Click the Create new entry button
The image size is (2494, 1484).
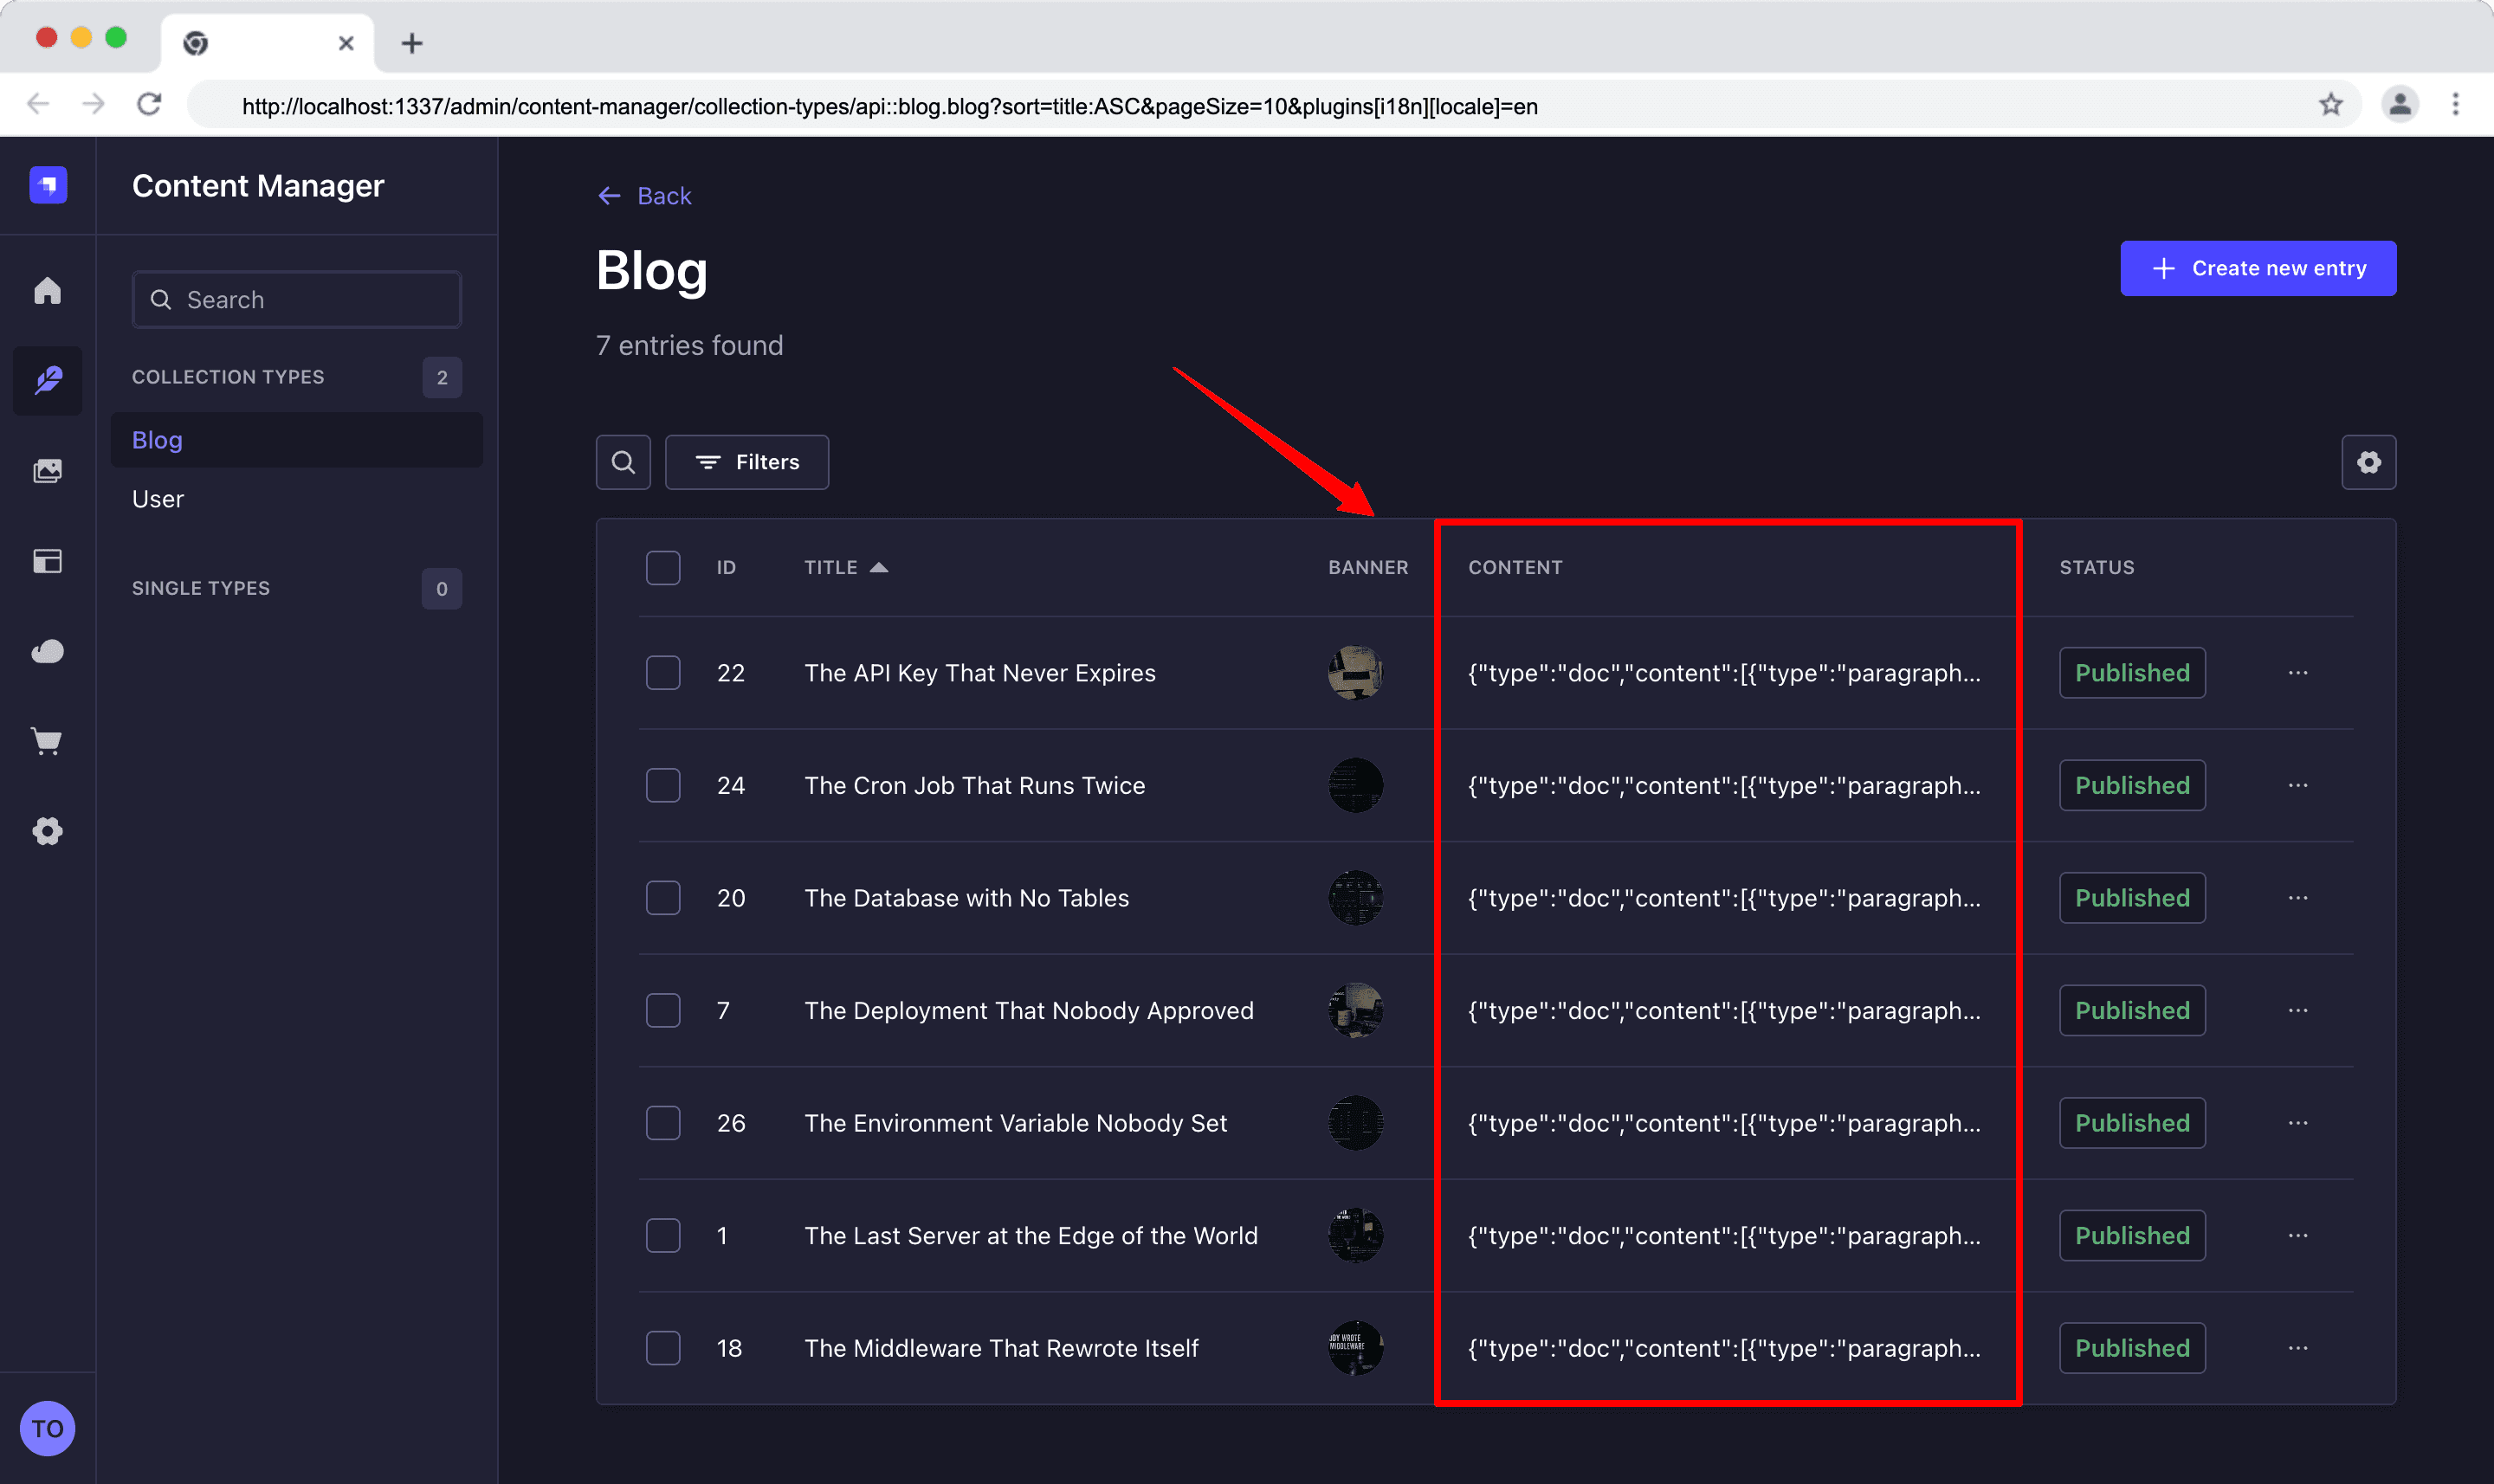(x=2258, y=268)
